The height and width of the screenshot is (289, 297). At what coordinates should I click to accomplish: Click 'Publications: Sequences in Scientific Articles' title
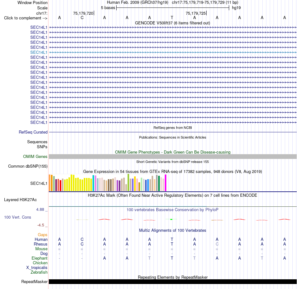pos(173,137)
